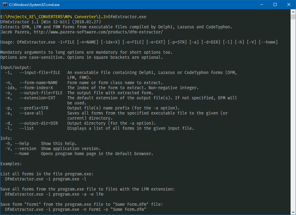The width and height of the screenshot is (296, 215).
Task: Click the '--input-file=FILE' option text
Action: click(x=40, y=72)
